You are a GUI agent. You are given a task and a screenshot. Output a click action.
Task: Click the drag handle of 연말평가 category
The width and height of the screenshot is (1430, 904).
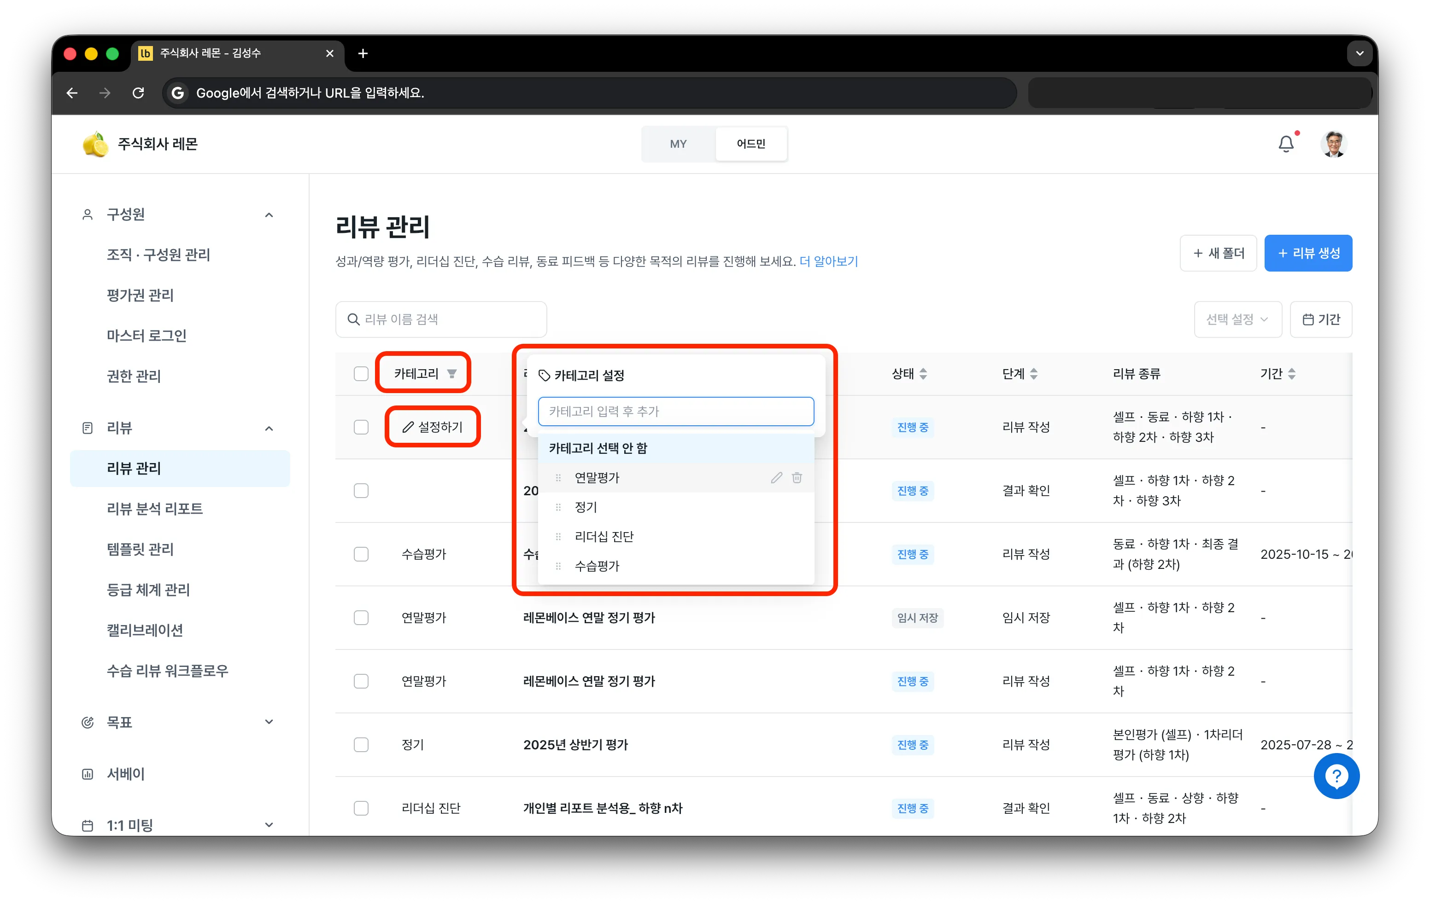(x=558, y=477)
